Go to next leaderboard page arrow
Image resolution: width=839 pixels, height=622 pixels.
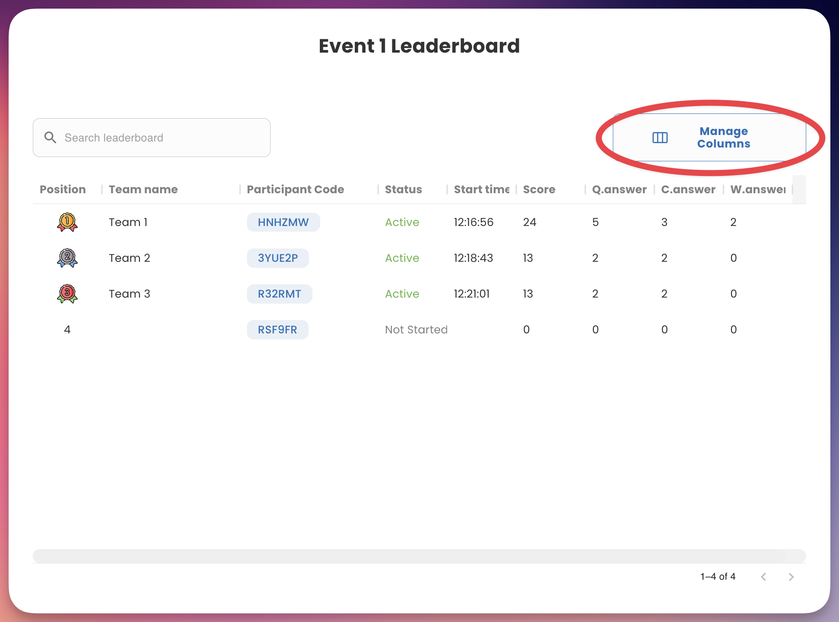[x=791, y=577]
